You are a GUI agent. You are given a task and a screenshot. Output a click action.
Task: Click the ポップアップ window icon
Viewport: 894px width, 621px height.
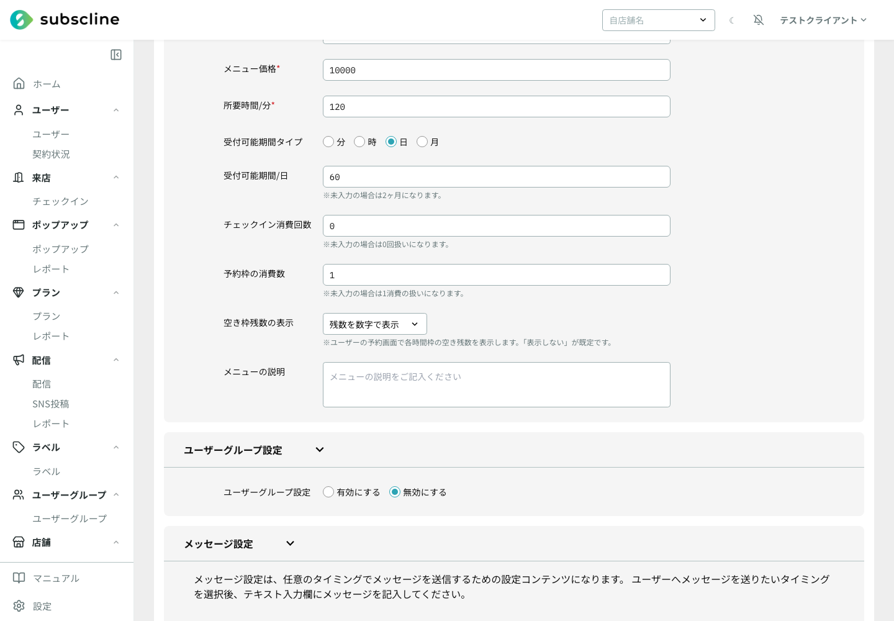click(x=19, y=225)
